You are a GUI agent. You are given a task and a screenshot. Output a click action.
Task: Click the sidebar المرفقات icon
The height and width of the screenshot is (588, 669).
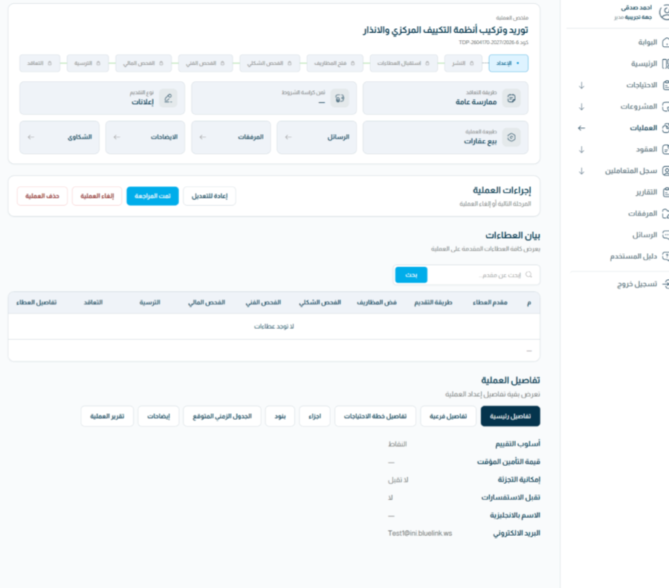pyautogui.click(x=665, y=214)
